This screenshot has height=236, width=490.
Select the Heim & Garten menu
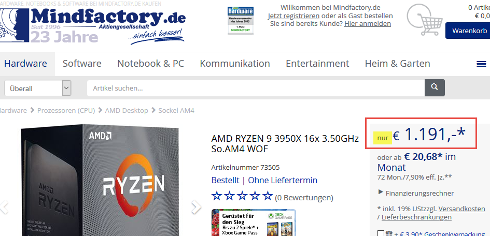398,64
